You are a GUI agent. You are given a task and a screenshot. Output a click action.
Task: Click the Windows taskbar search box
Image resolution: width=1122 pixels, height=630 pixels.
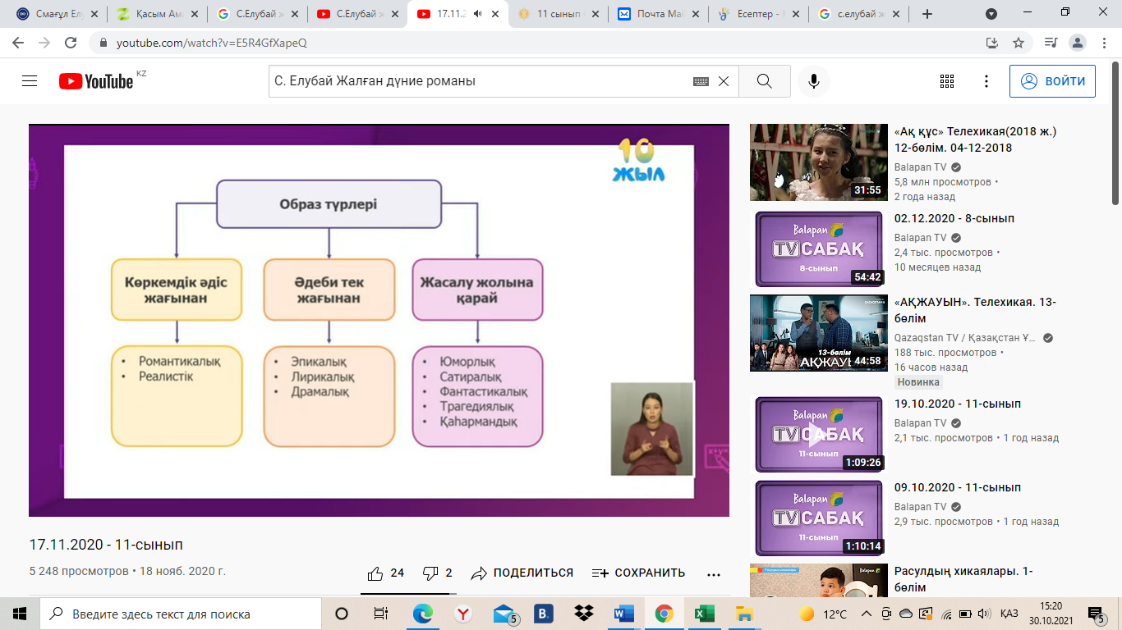(181, 614)
